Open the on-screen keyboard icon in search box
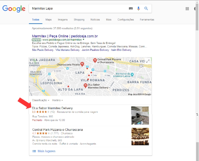The width and height of the screenshot is (199, 161). (131, 9)
